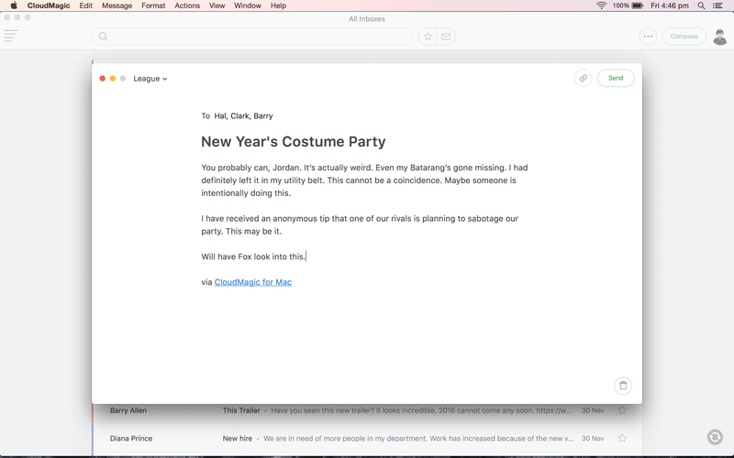Open the Message menu
The width and height of the screenshot is (734, 458).
coord(117,5)
